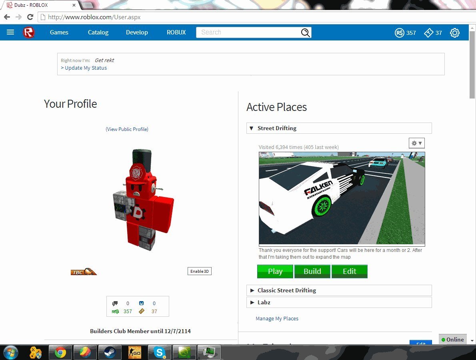The width and height of the screenshot is (476, 360).
Task: Open the place gear dropdown menu
Action: click(x=416, y=143)
